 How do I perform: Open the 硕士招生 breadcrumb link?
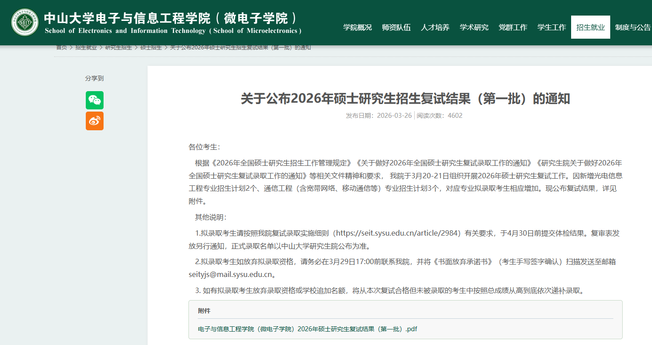(x=151, y=48)
